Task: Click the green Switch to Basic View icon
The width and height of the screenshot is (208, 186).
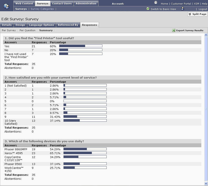Action: [148, 9]
